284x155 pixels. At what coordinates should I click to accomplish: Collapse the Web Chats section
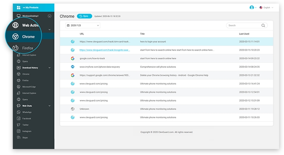pyautogui.click(x=50, y=106)
